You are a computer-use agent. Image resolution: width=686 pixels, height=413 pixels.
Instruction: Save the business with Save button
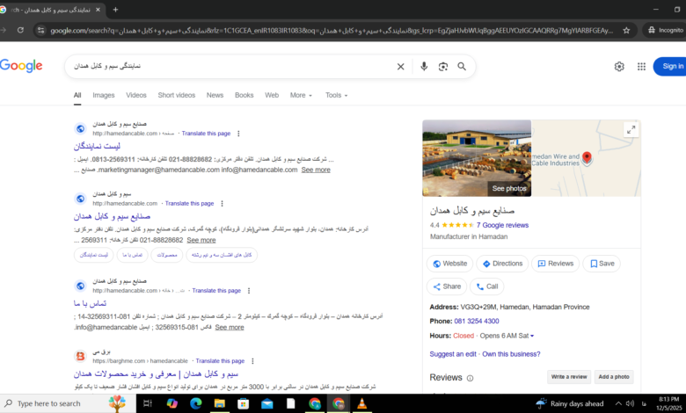[x=602, y=264]
